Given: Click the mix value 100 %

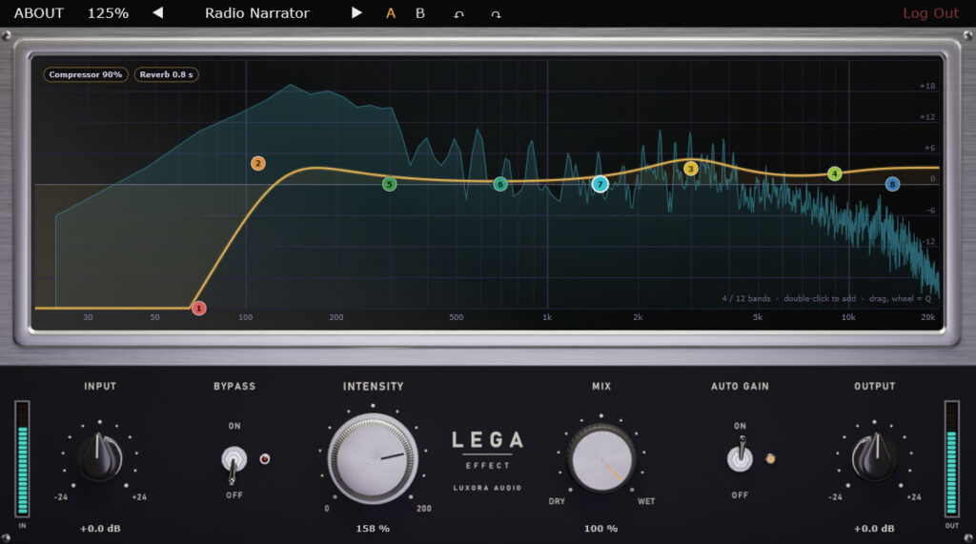Looking at the screenshot, I should tap(601, 529).
